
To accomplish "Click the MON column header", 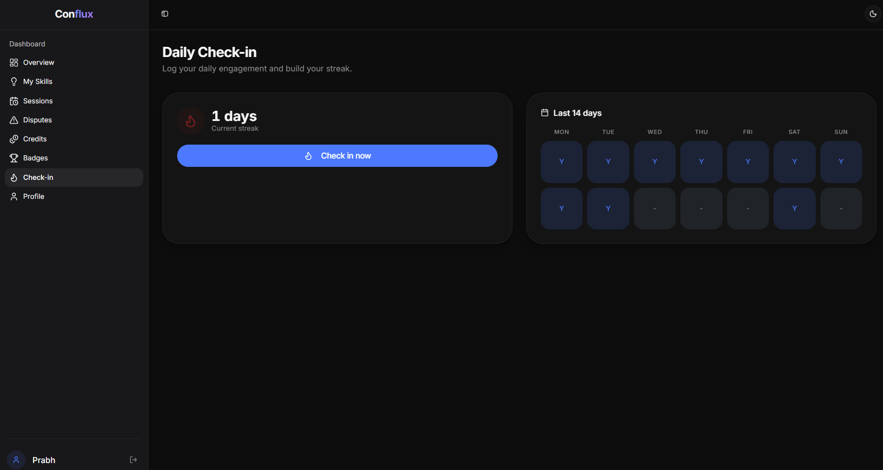I will pyautogui.click(x=562, y=132).
